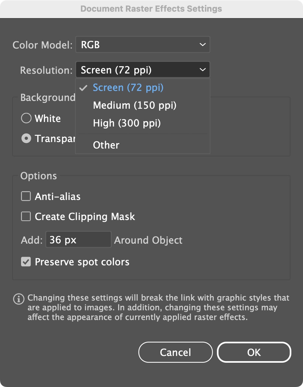Click the info icon beside the warning text
This screenshot has width=303, height=387.
18,299
